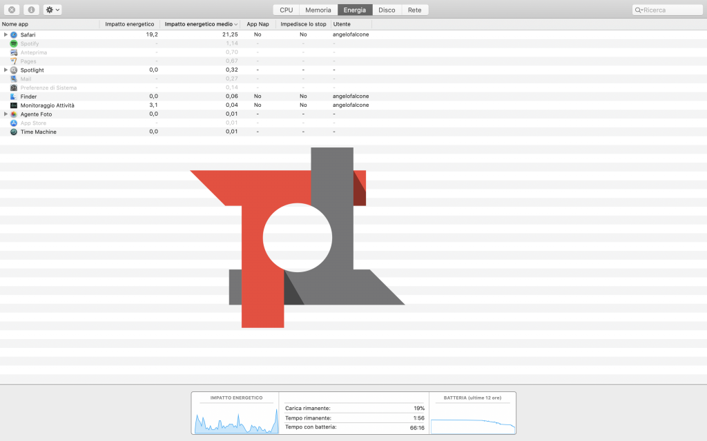Click the Spotify icon in process list
Screen dimensions: 707x441
[x=14, y=43]
